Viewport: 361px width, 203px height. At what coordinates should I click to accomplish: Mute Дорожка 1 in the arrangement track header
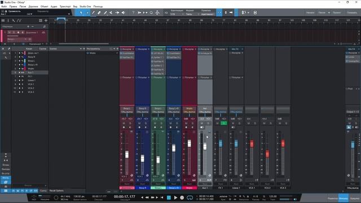click(10, 33)
